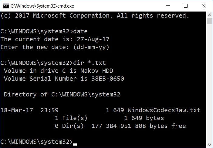Click the current date value 27-Aug-17

point(93,39)
